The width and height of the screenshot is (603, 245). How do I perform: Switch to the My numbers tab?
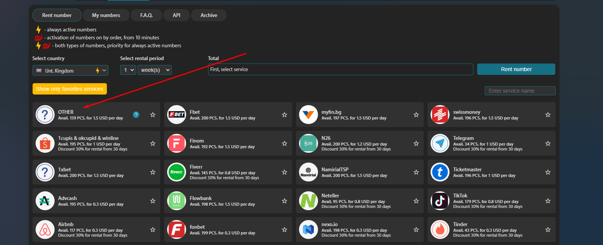[x=106, y=15]
